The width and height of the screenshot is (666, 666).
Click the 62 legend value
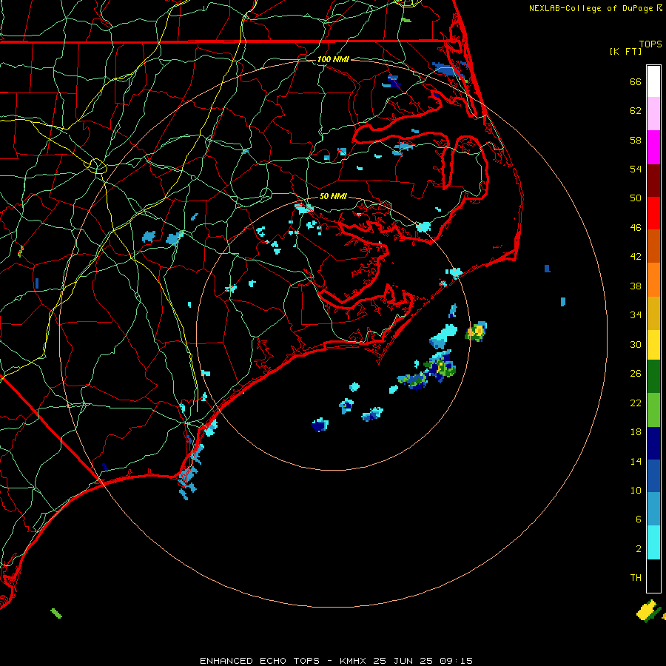coord(636,111)
